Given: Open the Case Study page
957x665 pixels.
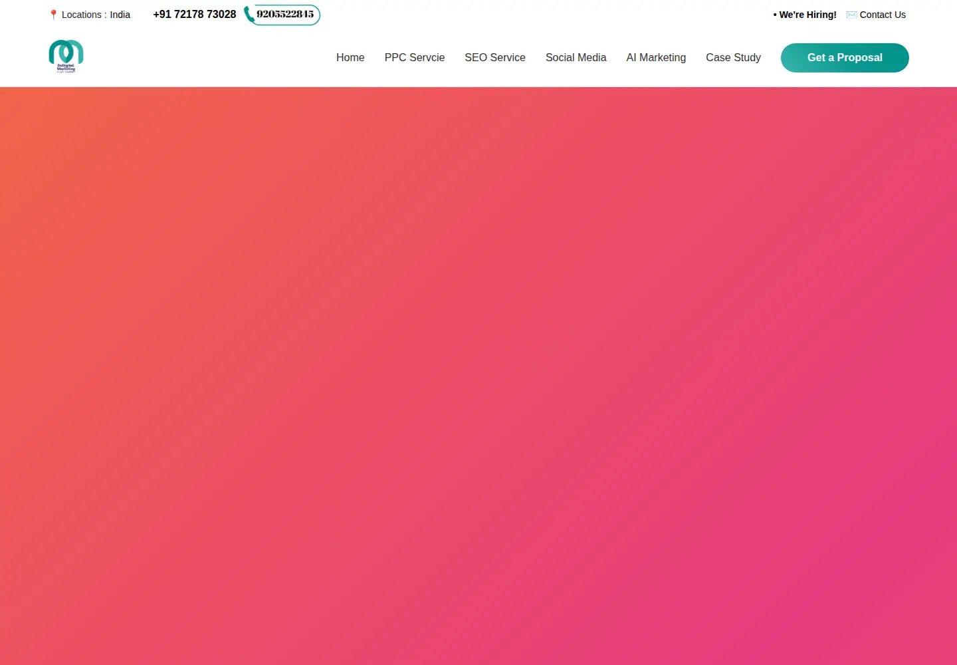Looking at the screenshot, I should coord(733,58).
